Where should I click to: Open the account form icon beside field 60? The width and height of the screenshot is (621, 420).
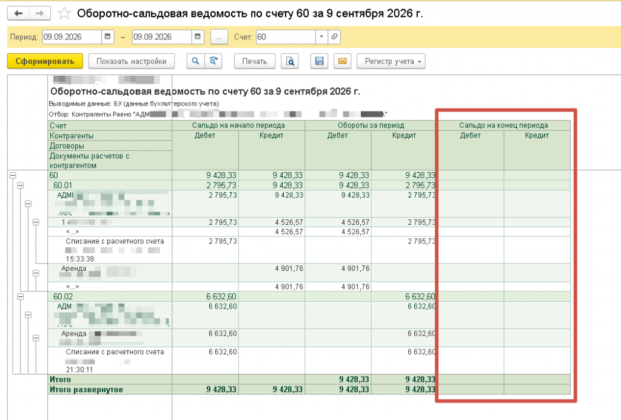[334, 37]
